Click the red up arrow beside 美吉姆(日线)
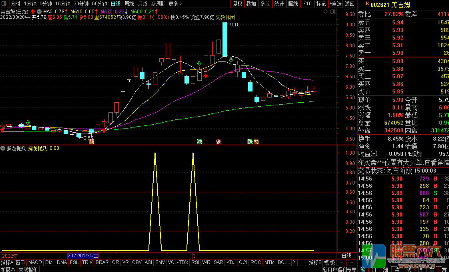Viewport: 449px width, 272px height. point(33,12)
